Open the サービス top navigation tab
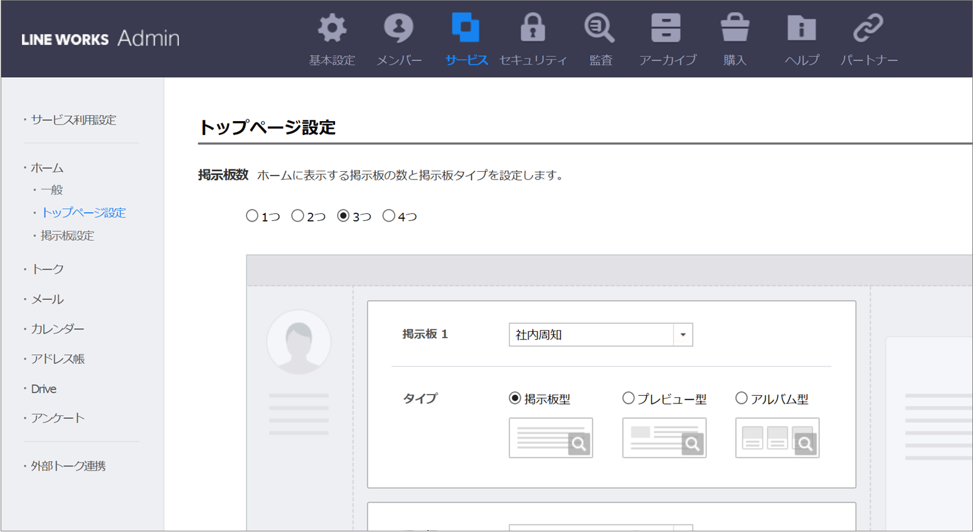Image resolution: width=973 pixels, height=532 pixels. pos(465,39)
